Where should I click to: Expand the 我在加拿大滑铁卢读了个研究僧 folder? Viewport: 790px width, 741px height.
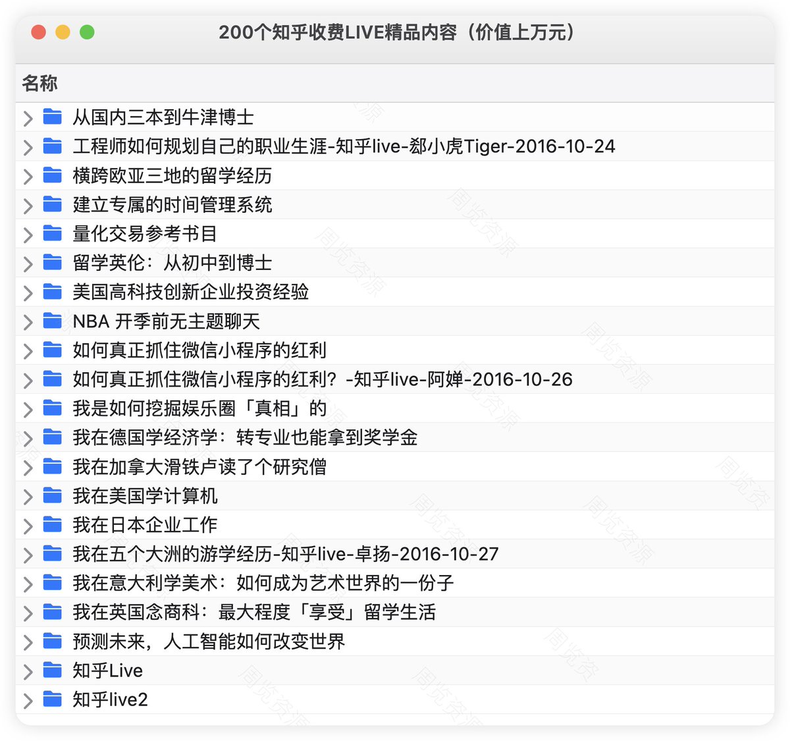pos(28,468)
